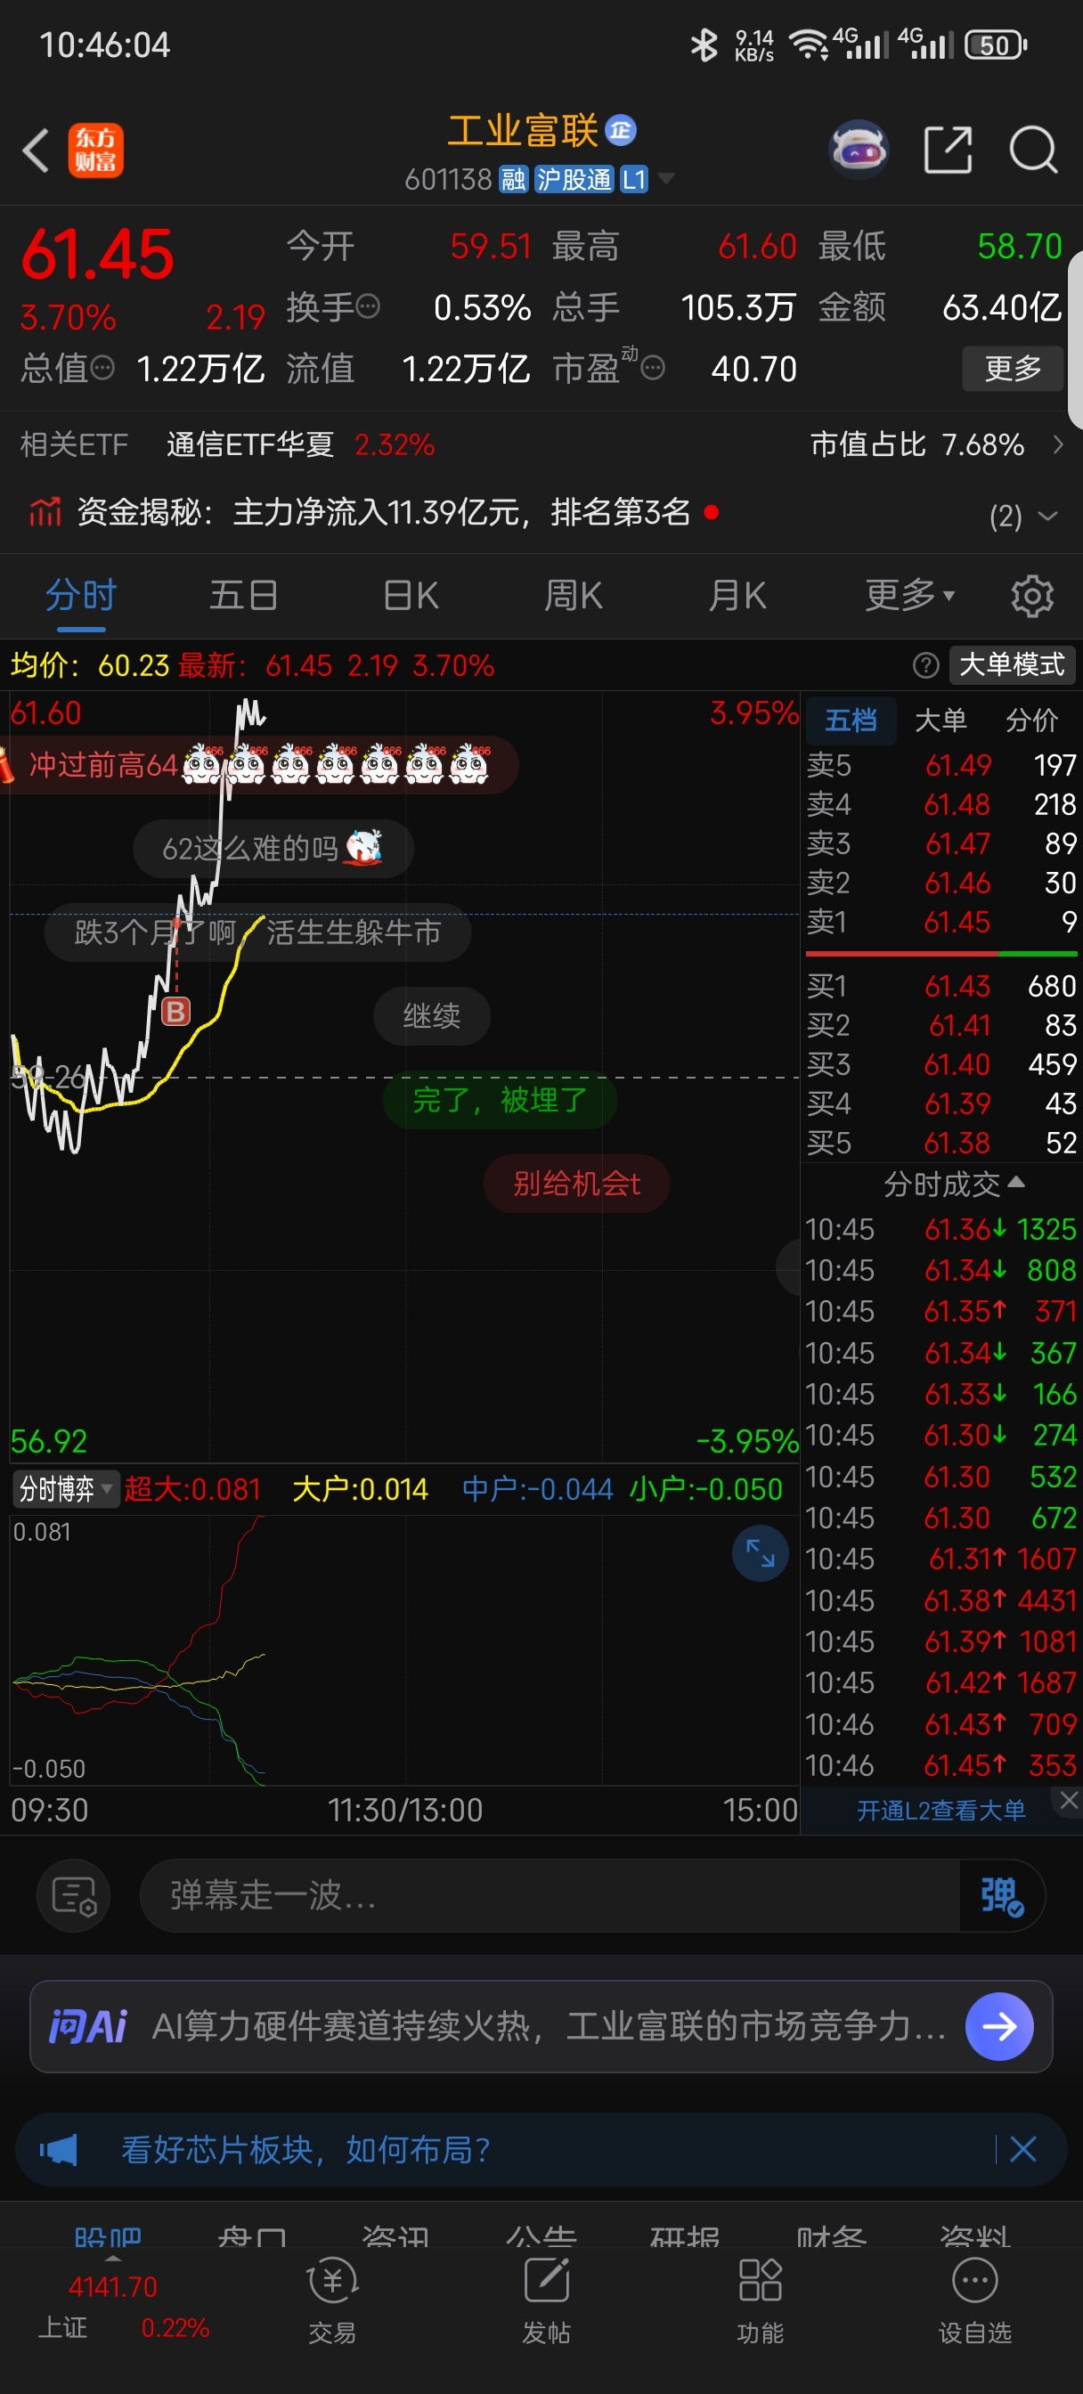Image resolution: width=1083 pixels, height=2394 pixels.
Task: Tap the 弹 danmaku send icon
Action: 1001,1896
